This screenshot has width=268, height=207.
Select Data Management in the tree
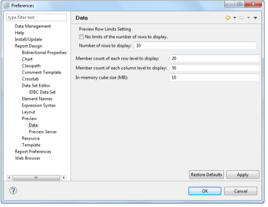point(33,26)
